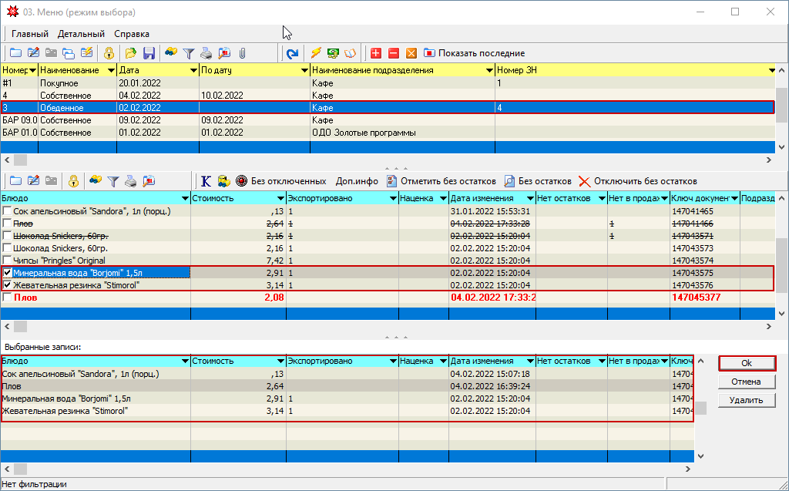789x491 pixels.
Task: Click the padlock icon in the top toolbar
Action: pos(109,53)
